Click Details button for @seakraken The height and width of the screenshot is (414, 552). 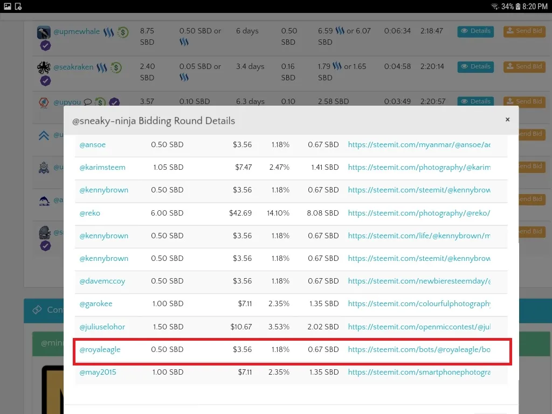point(475,66)
